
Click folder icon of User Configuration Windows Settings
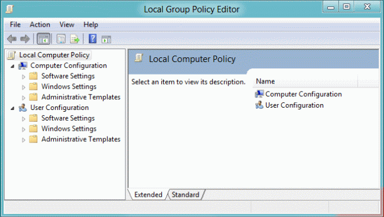coord(33,129)
